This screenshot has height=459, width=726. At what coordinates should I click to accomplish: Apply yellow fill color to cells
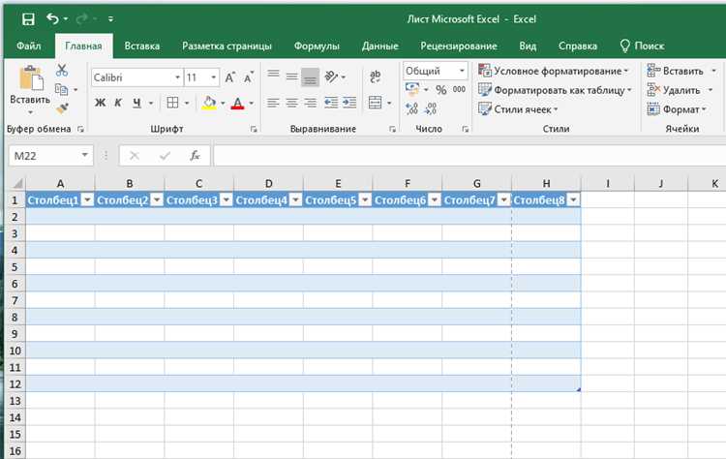pyautogui.click(x=209, y=103)
